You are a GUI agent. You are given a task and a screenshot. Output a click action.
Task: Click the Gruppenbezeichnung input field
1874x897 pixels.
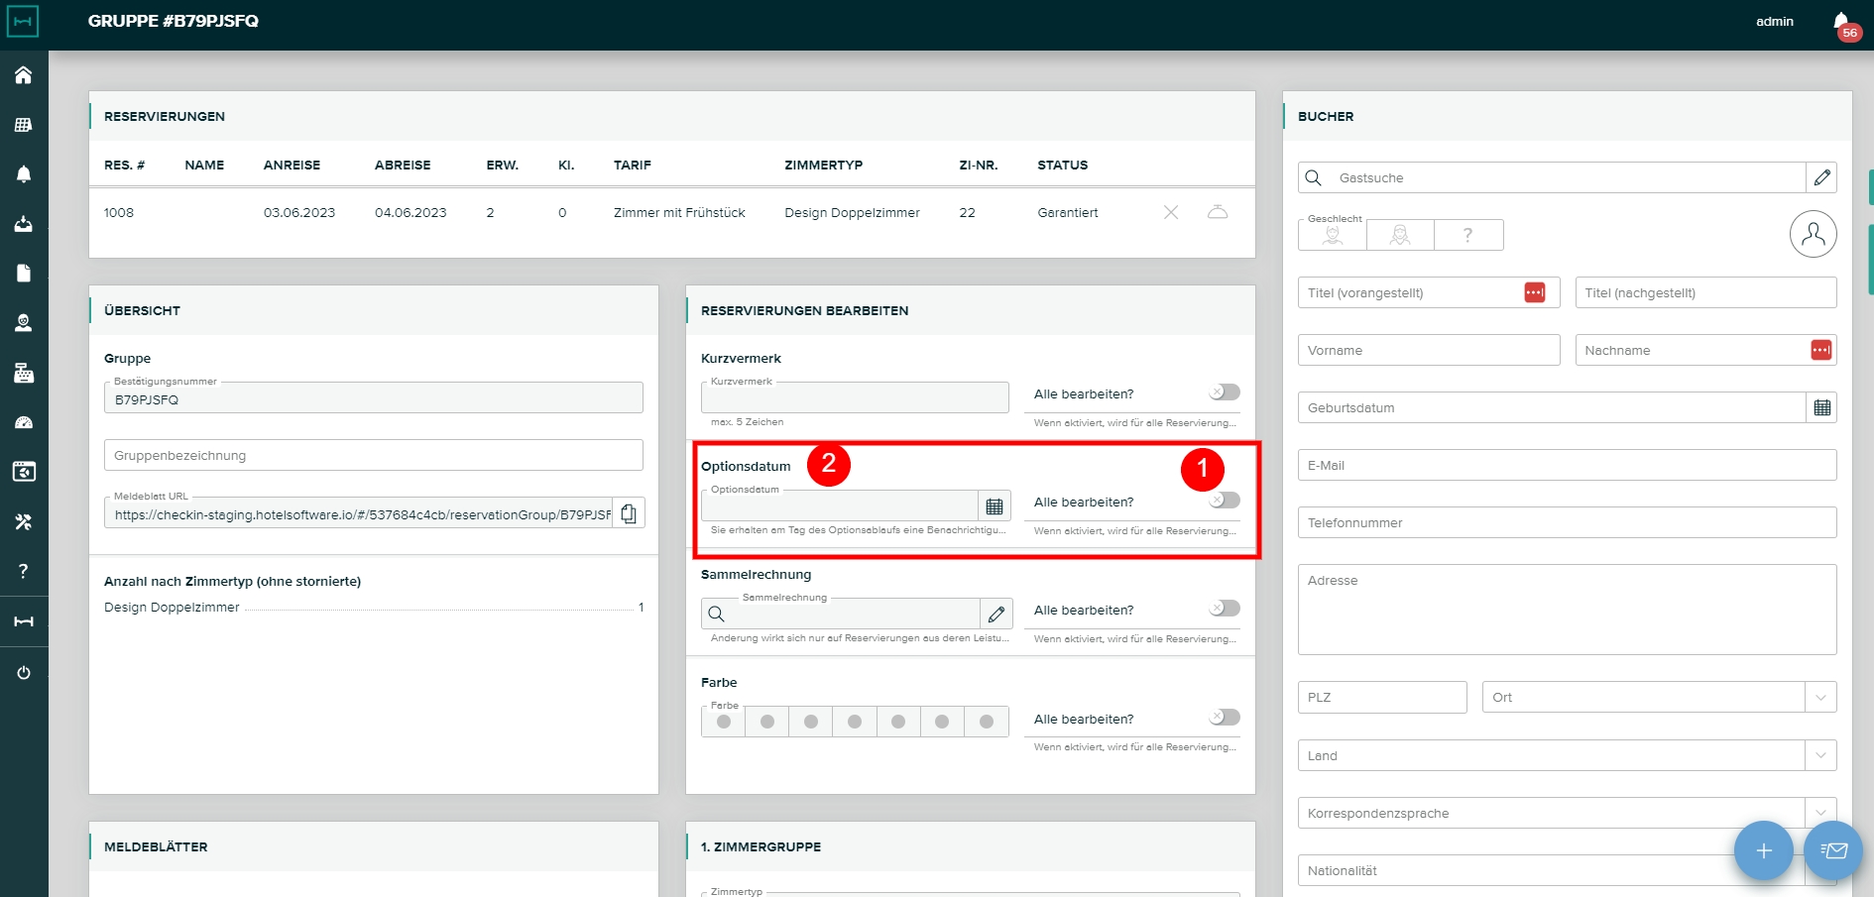(373, 456)
